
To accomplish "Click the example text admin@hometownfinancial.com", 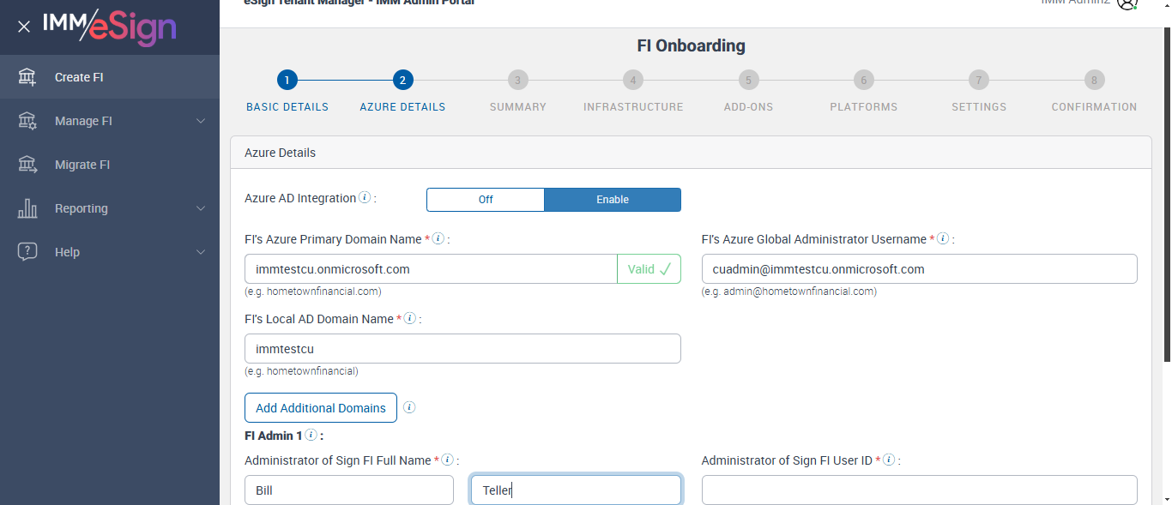I will pyautogui.click(x=789, y=292).
